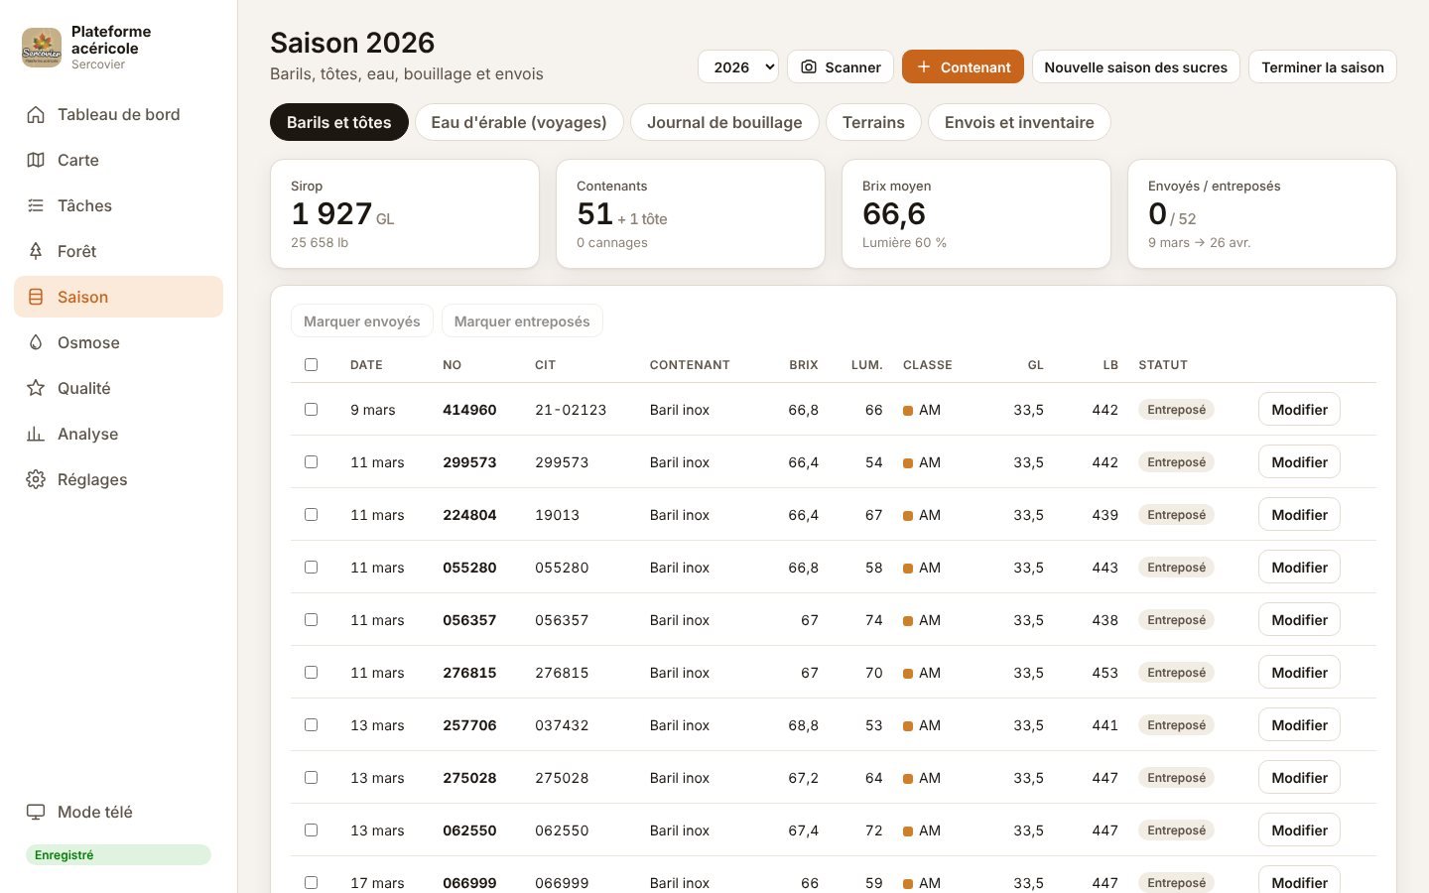Click the Sercovier logo in the sidebar
This screenshot has height=893, width=1429.
[42, 48]
